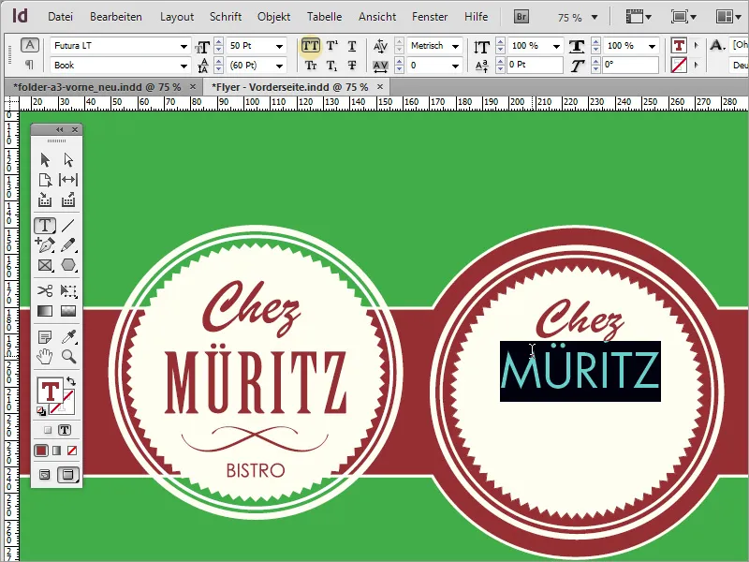
Task: Open (60 Pt) leading dropdown
Action: (279, 66)
